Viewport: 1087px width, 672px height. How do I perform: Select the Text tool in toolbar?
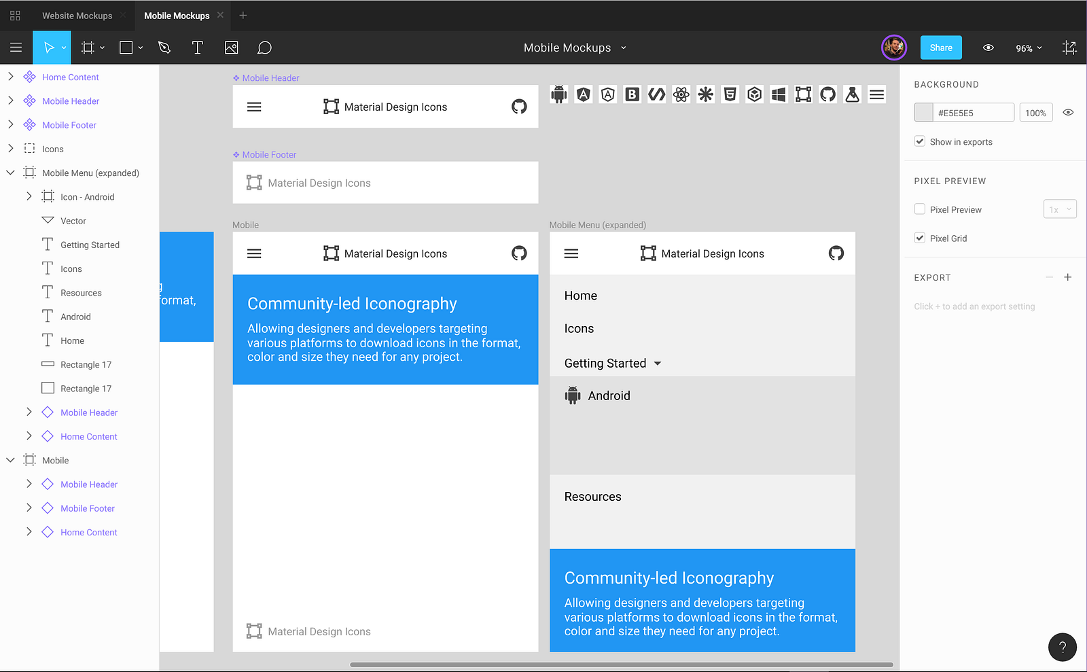click(x=198, y=48)
